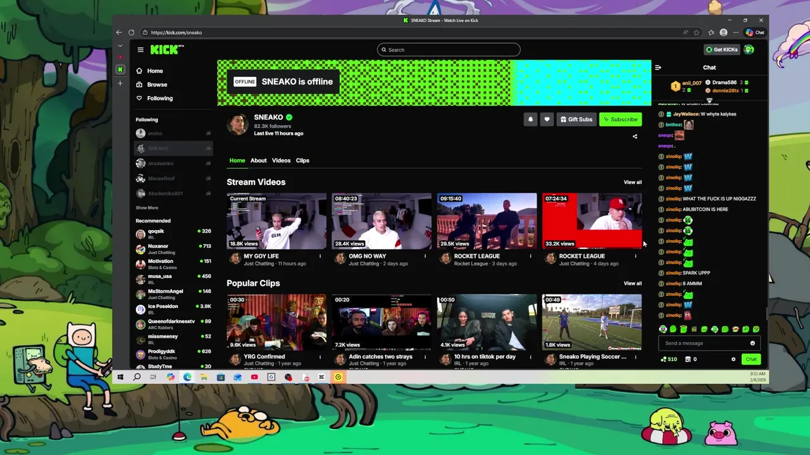The width and height of the screenshot is (810, 455).
Task: Open the 10 hrs on tiktok per day clip
Action: click(487, 322)
